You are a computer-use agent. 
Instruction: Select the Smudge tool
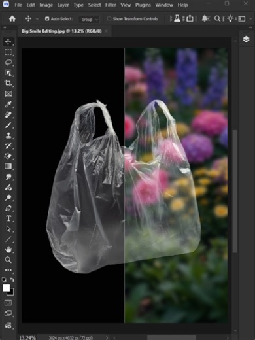8,177
